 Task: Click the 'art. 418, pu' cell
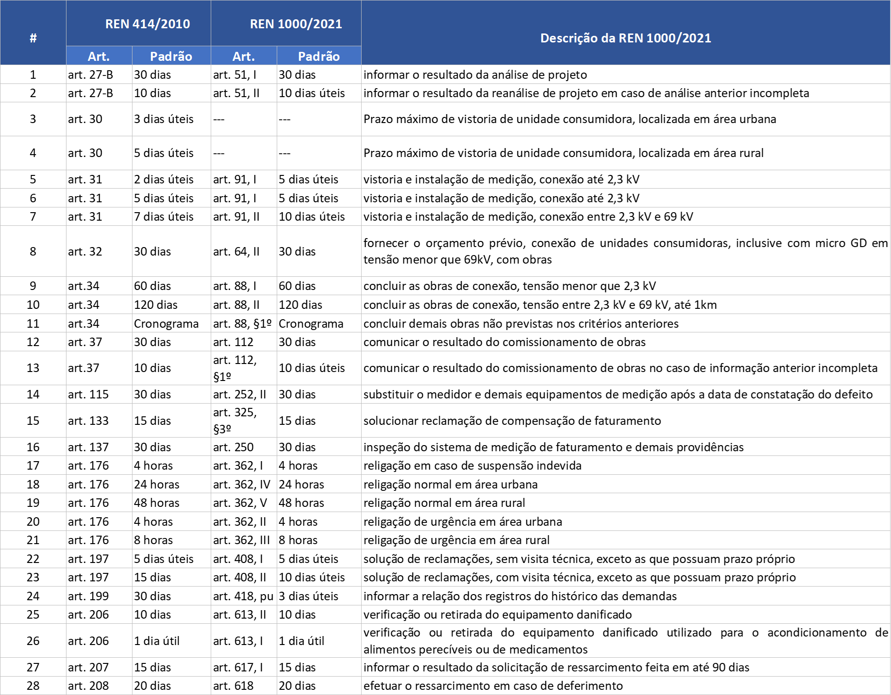click(x=243, y=596)
